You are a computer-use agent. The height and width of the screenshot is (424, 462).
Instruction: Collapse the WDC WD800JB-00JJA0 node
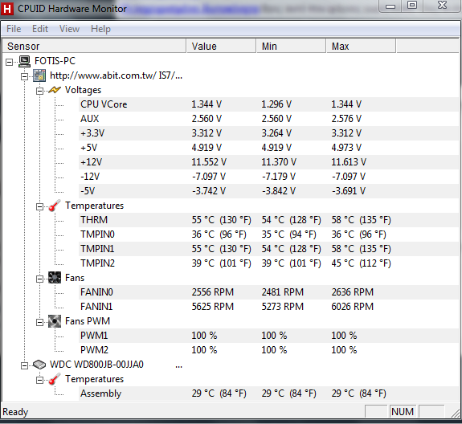click(x=24, y=365)
